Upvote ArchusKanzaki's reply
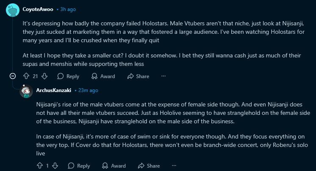316x171 pixels. click(x=40, y=166)
